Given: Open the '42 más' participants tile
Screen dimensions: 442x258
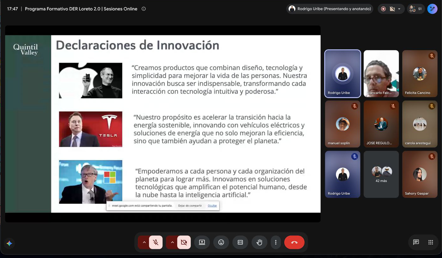Looking at the screenshot, I should (381, 174).
